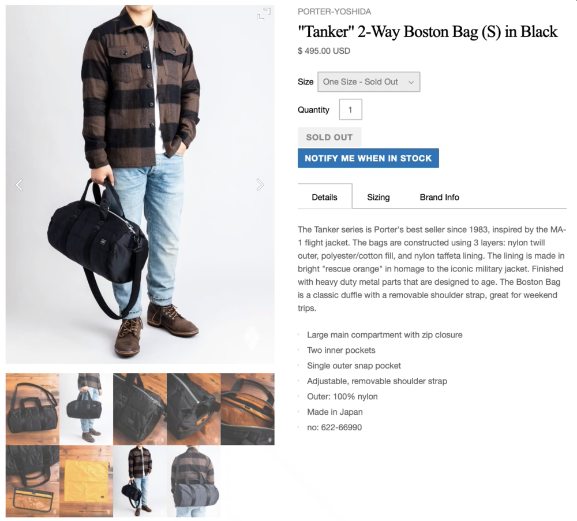Click the Sold Out button
Screen dimensions: 577x521
pyautogui.click(x=329, y=137)
